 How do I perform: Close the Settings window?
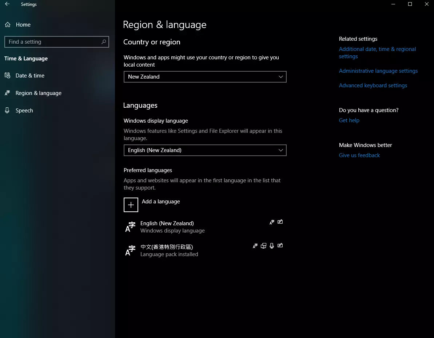point(426,4)
